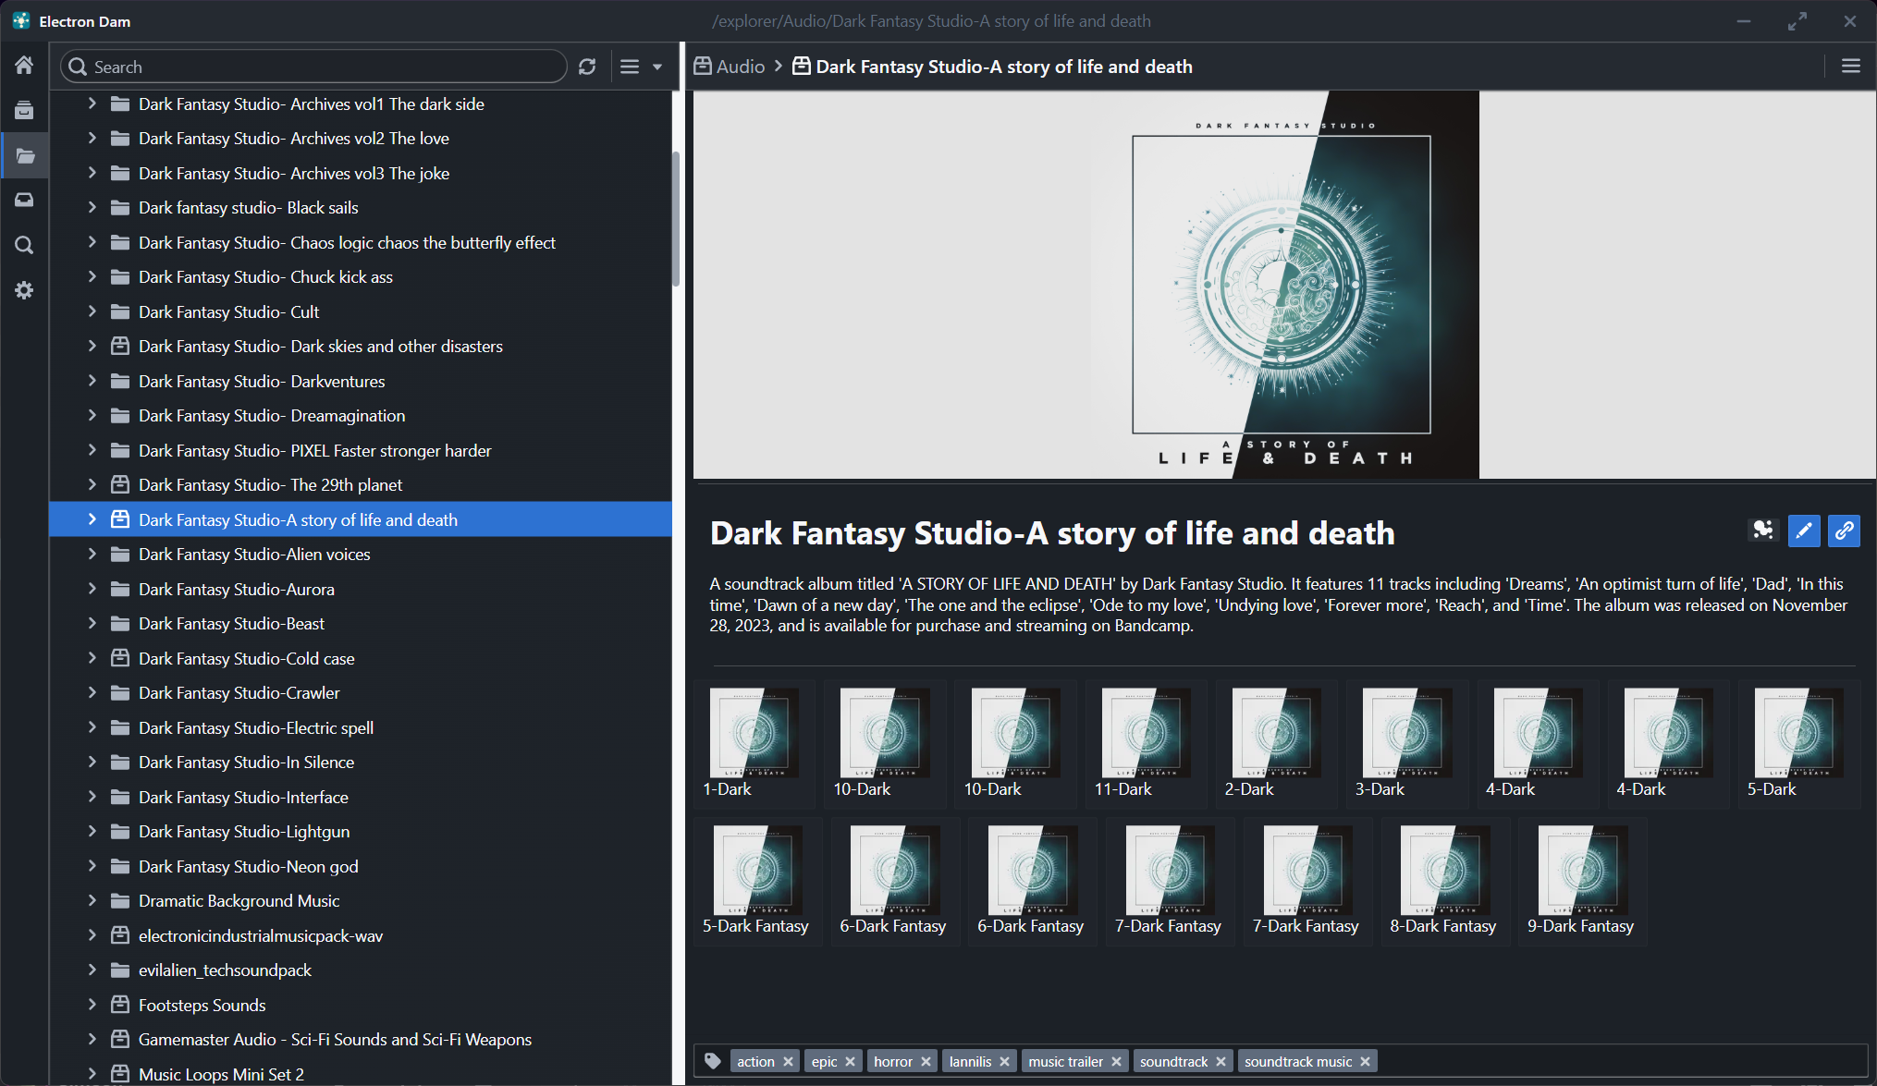1877x1086 pixels.
Task: Select Dark Fantasy Studio-Cold case item
Action: 246,658
